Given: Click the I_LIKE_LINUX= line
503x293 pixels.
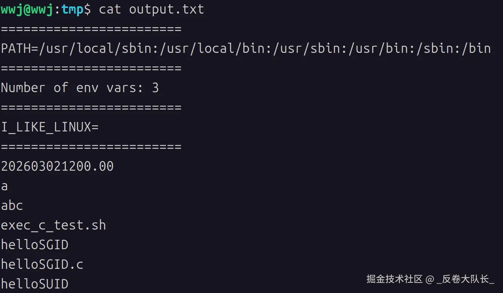Looking at the screenshot, I should click(x=49, y=127).
